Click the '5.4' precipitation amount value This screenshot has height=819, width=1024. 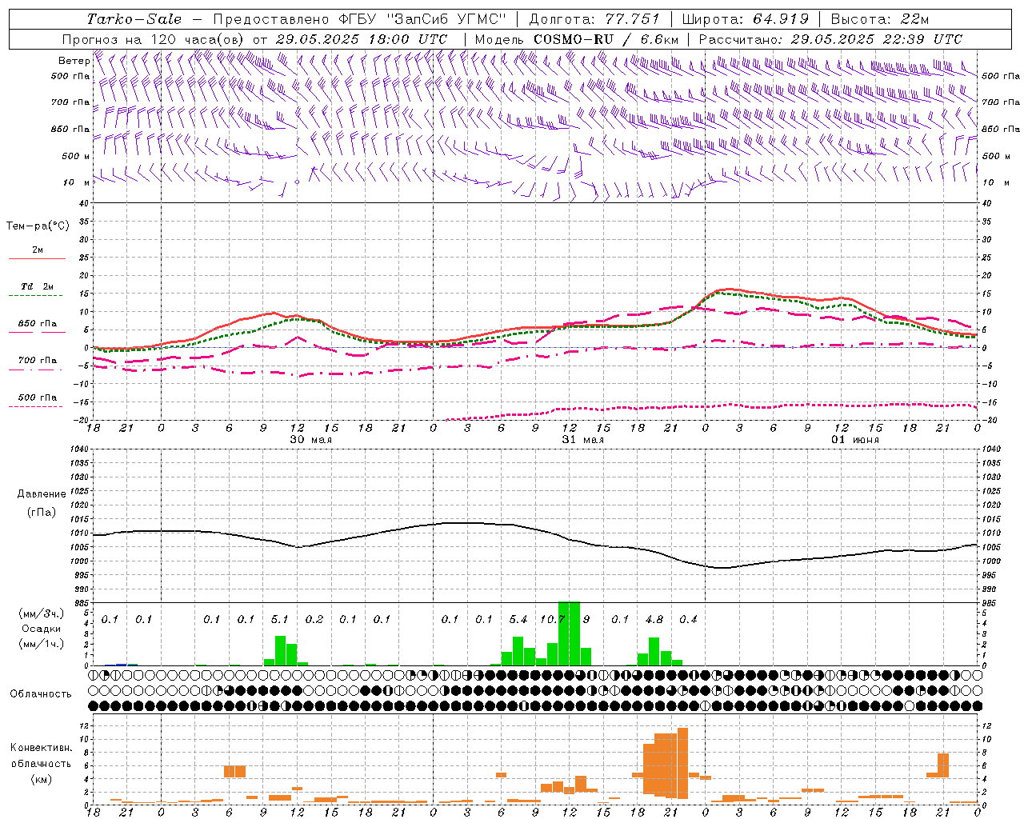tap(518, 619)
